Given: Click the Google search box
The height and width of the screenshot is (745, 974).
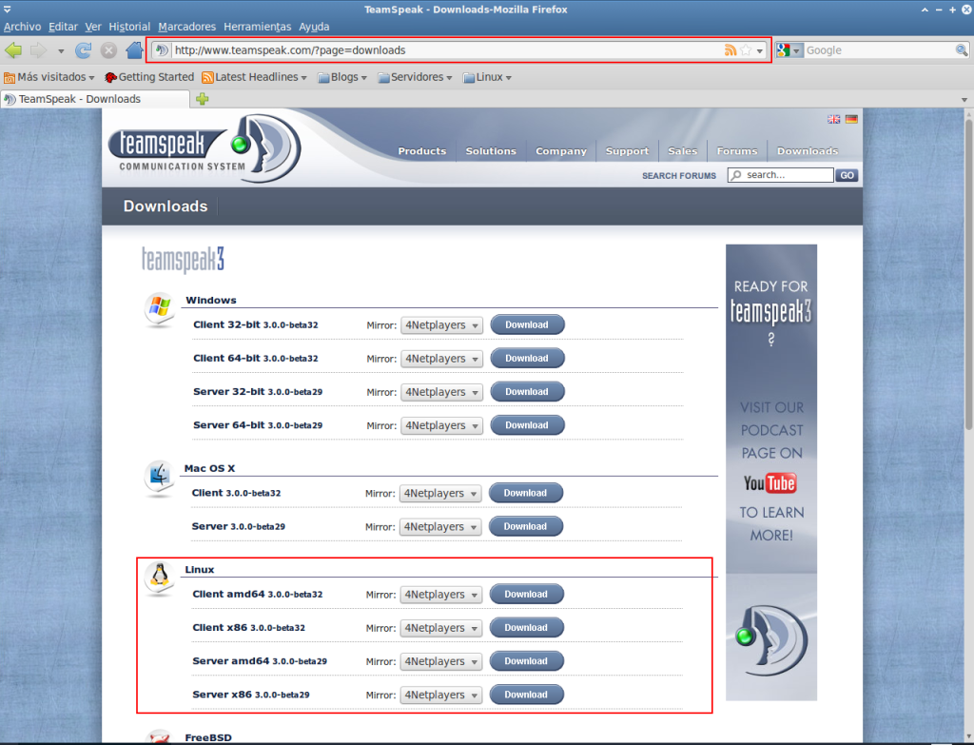Looking at the screenshot, I should (879, 50).
